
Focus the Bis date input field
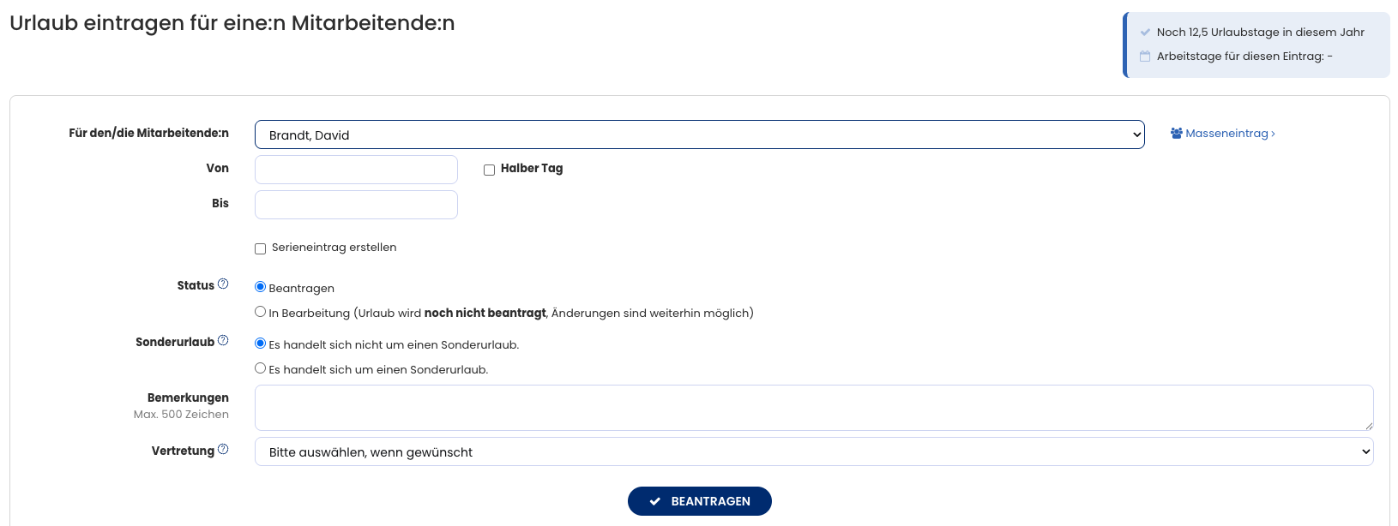tap(356, 205)
